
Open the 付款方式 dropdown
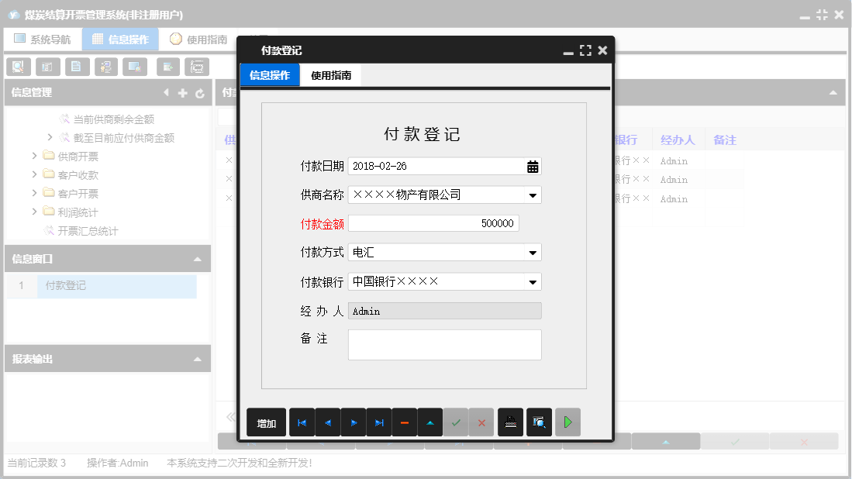(x=531, y=252)
